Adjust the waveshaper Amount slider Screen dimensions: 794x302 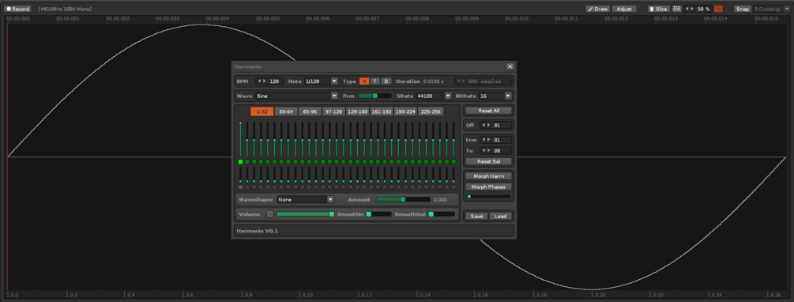click(x=403, y=200)
